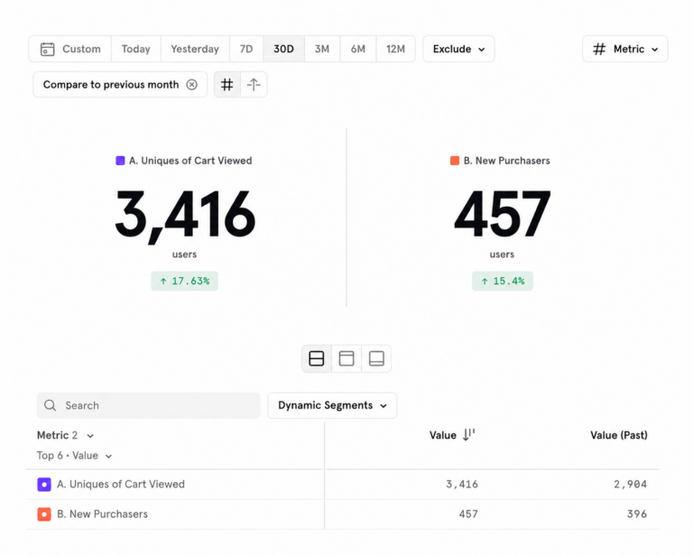Viewport: 693px width, 556px height.
Task: Open the Dynamic Segments dropdown
Action: [x=332, y=405]
